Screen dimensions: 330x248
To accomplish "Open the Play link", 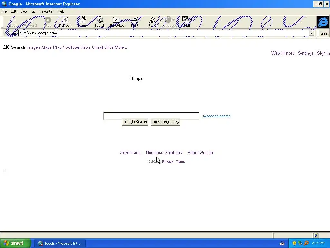I will click(57, 47).
